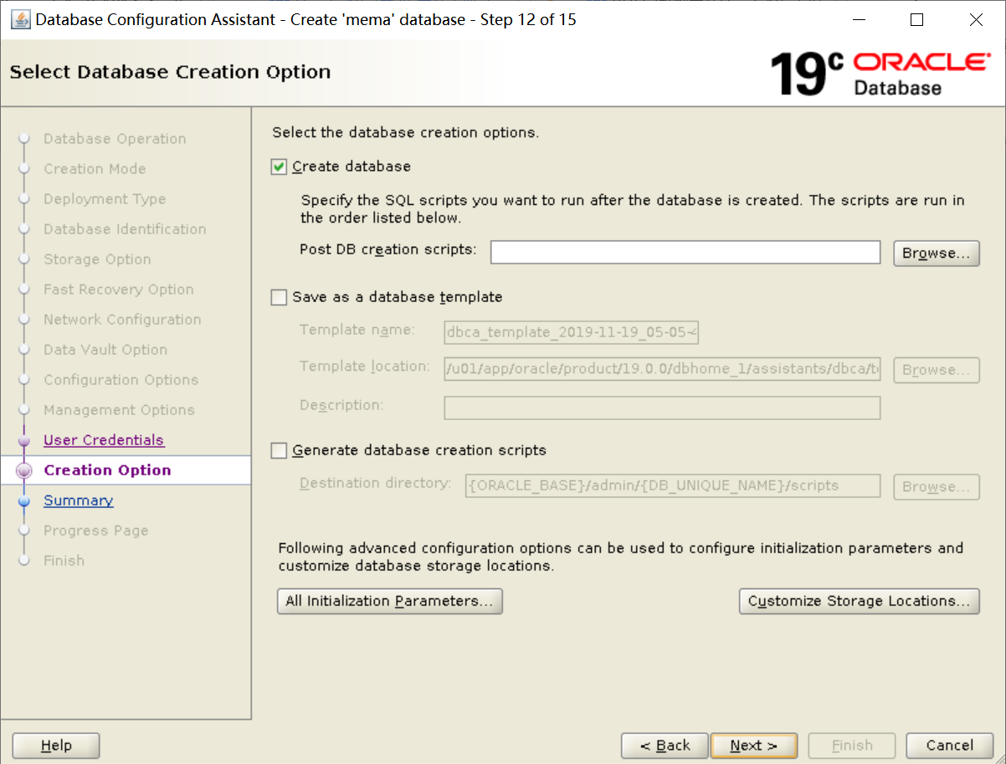Screen dimensions: 1006x764
Task: Select Database Operation in the step list
Action: [114, 138]
